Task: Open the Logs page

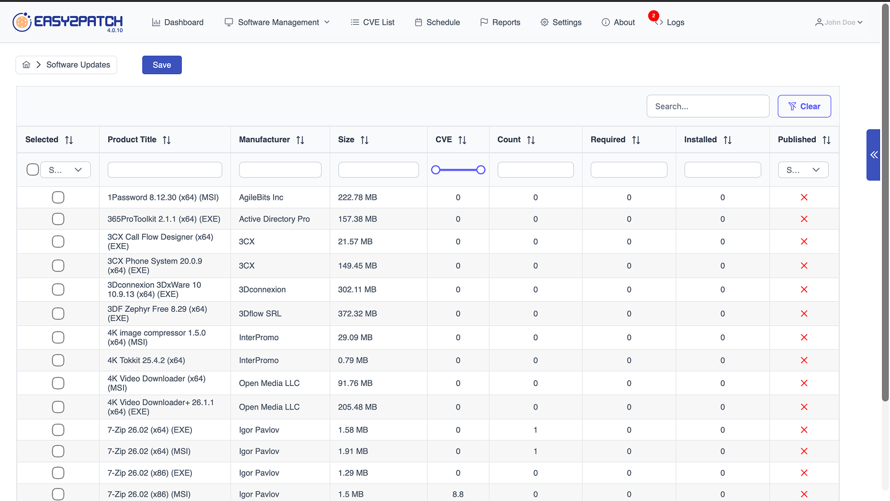Action: (670, 22)
